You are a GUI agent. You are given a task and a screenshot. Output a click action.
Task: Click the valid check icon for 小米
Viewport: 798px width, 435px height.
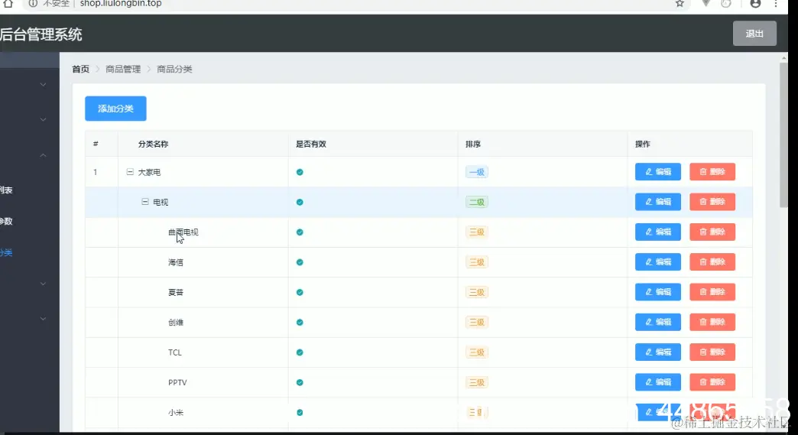click(x=300, y=412)
